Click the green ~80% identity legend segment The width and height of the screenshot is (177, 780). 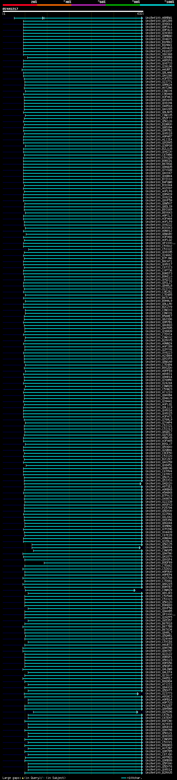123,5
